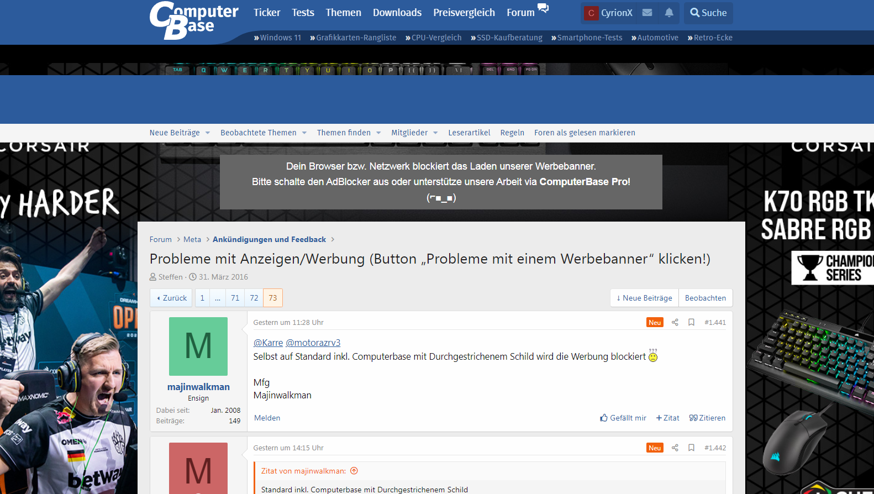874x494 pixels.
Task: Report post via Melden link
Action: click(x=267, y=418)
